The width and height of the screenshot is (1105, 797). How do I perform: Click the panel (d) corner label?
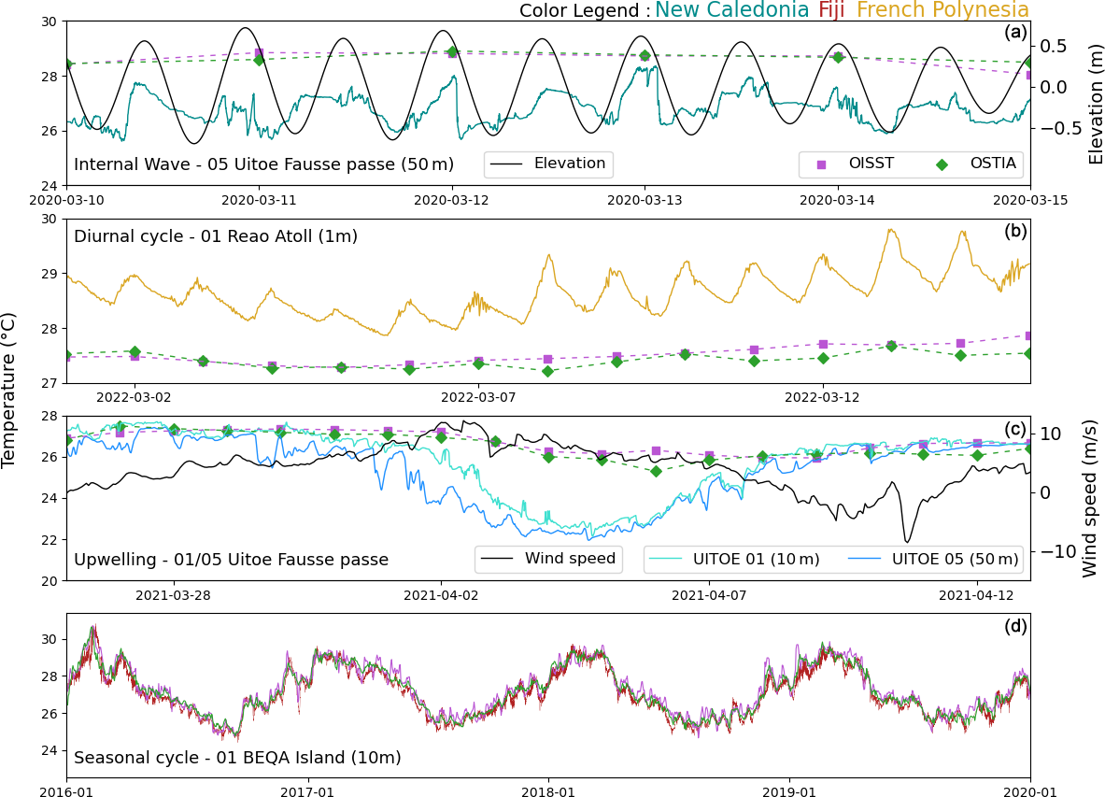pyautogui.click(x=1015, y=626)
